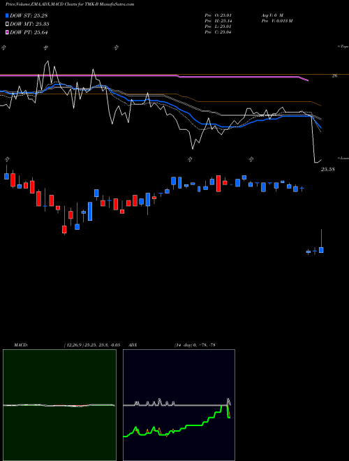The image size is (349, 461).
Task: Click the ADX '(14 day)' values text
Action: (x=195, y=345)
